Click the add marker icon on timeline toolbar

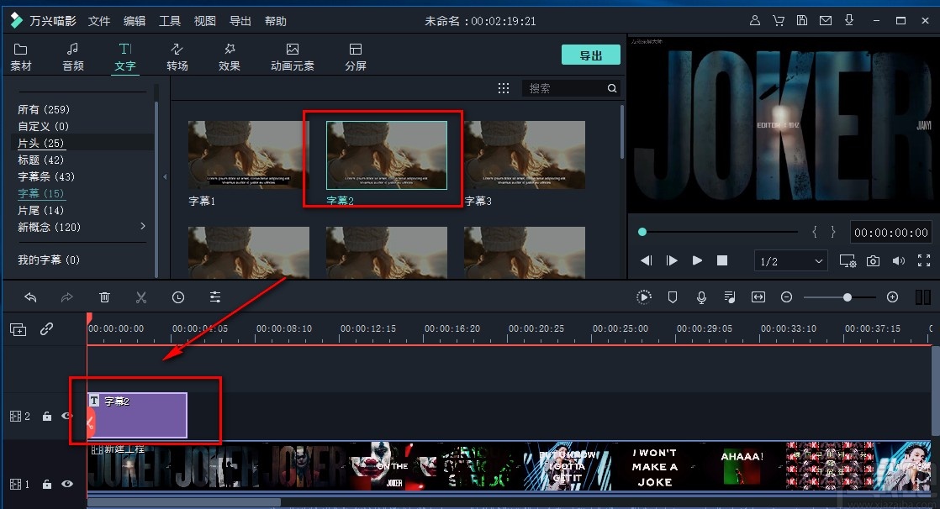673,296
